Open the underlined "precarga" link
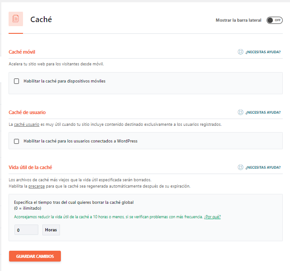Image resolution: width=290 pixels, height=271 pixels. click(36, 186)
